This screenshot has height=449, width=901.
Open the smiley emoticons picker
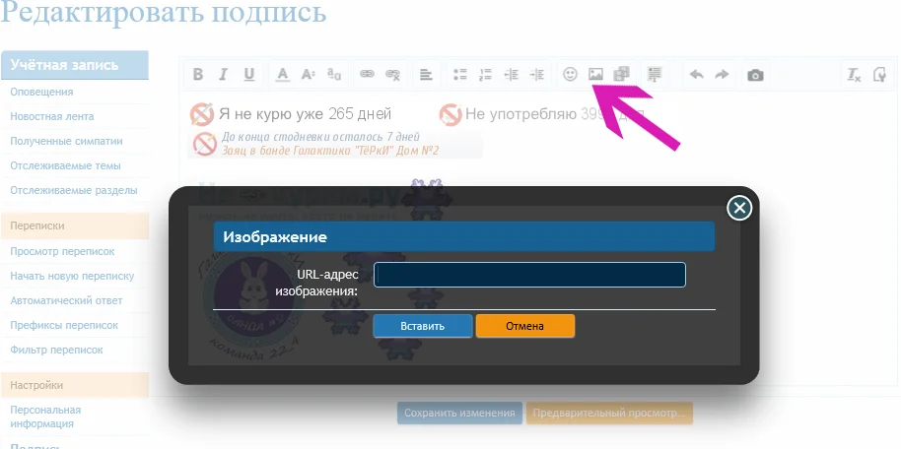coord(570,74)
